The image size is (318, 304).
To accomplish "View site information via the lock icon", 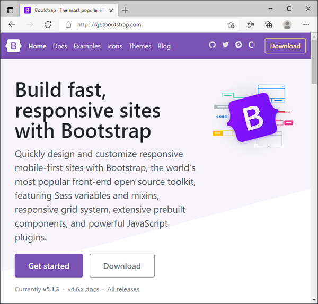I will click(x=68, y=24).
